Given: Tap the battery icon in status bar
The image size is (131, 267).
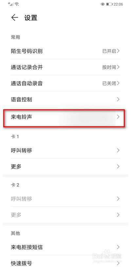Looking at the screenshot, I should pyautogui.click(x=109, y=4).
